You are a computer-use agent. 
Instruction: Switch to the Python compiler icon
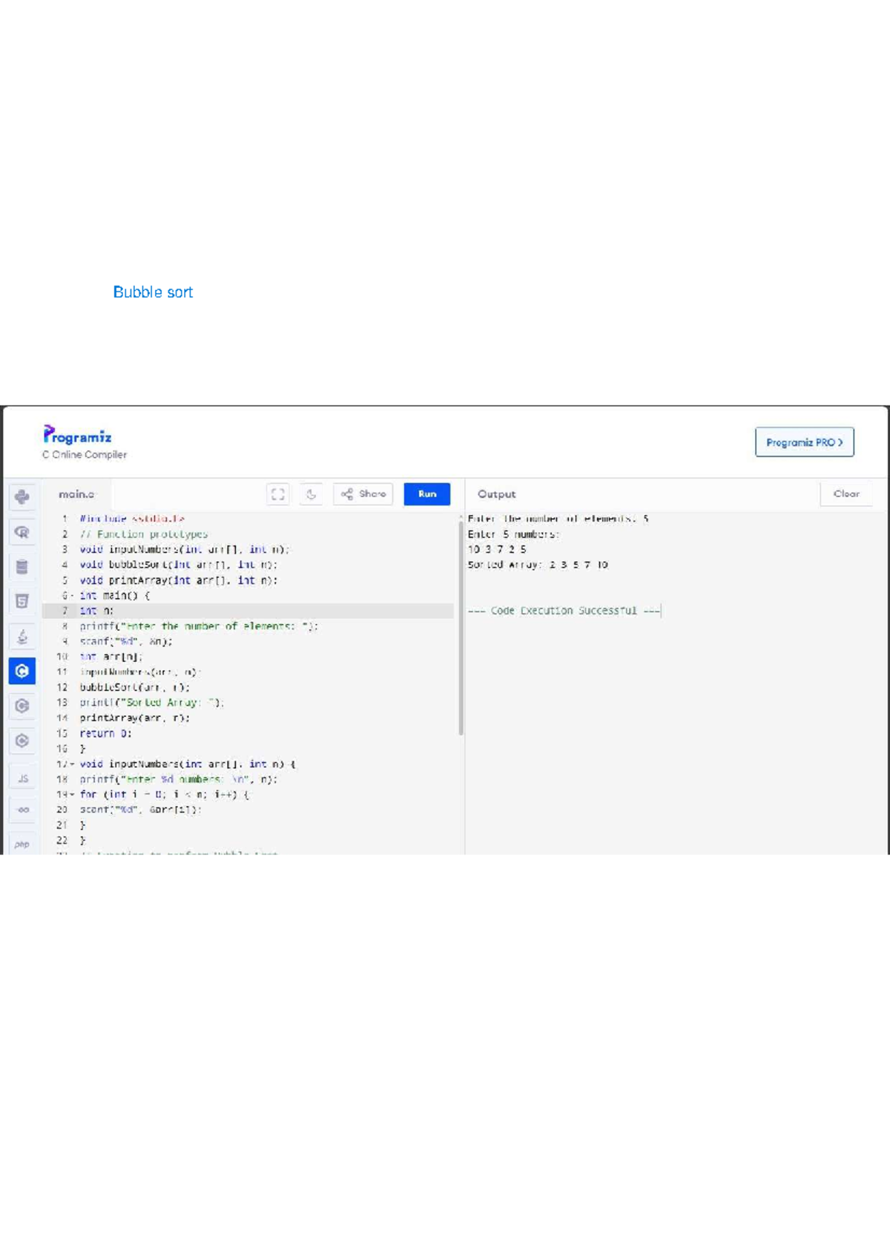coord(22,496)
